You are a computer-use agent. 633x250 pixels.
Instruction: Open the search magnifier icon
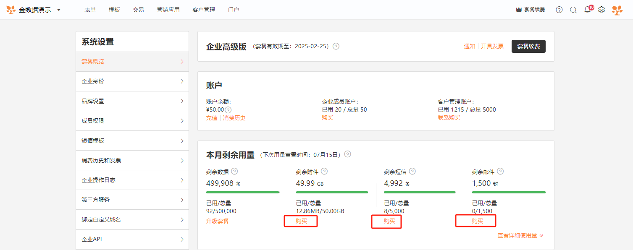[x=573, y=10]
